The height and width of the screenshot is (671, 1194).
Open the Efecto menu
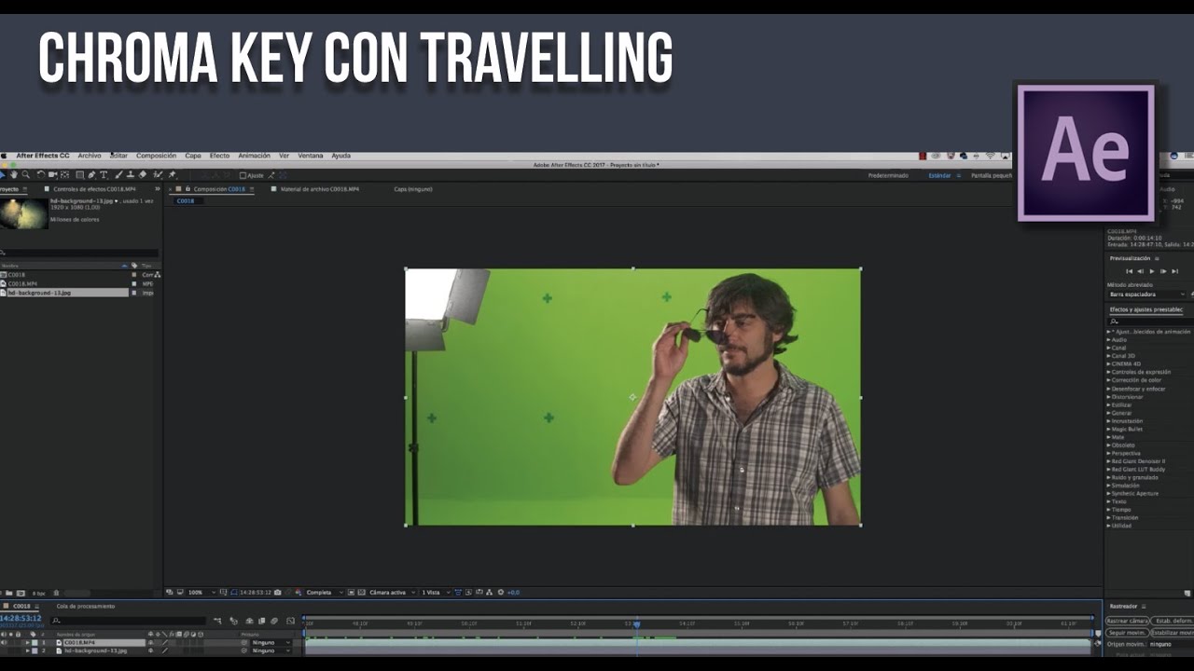[x=219, y=156]
